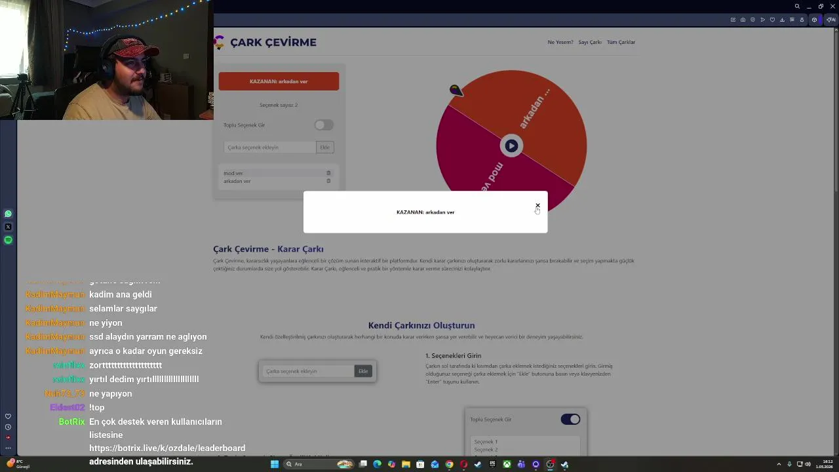
Task: Open the Xbox app from the taskbar
Action: pyautogui.click(x=507, y=464)
